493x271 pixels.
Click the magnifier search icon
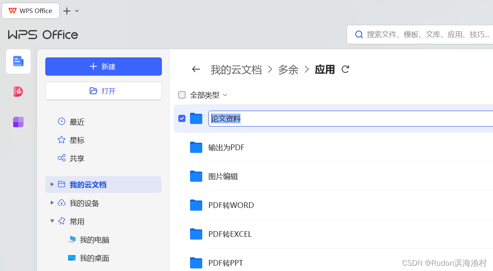pos(359,35)
